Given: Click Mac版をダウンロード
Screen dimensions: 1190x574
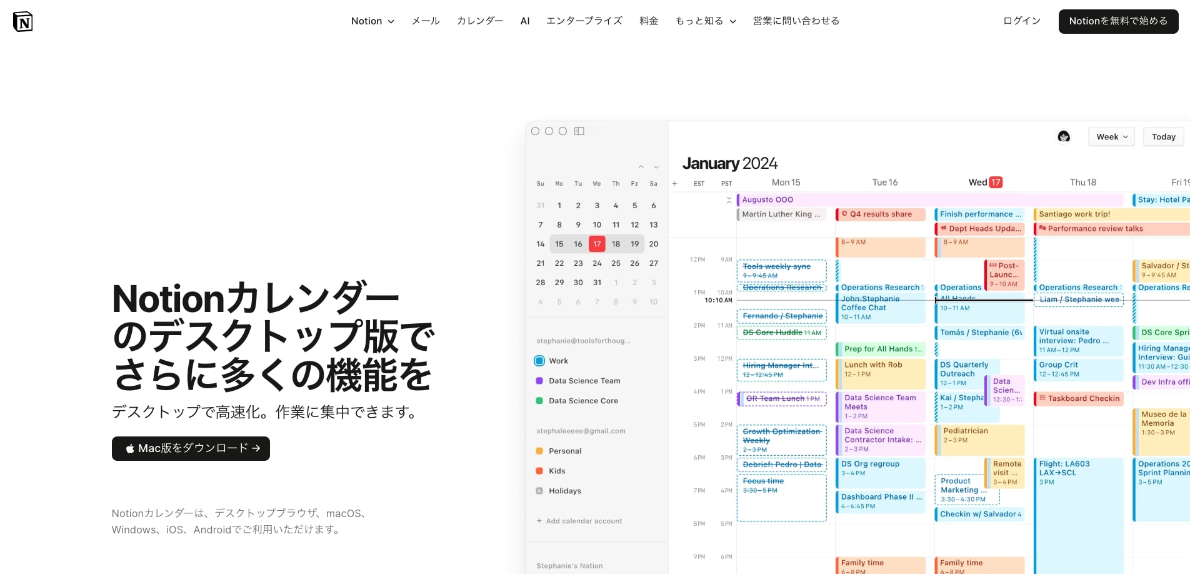Looking at the screenshot, I should 191,448.
